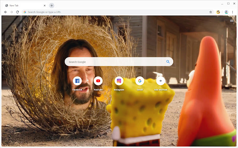Open the YouTube shortcut
238x148 pixels.
click(98, 81)
